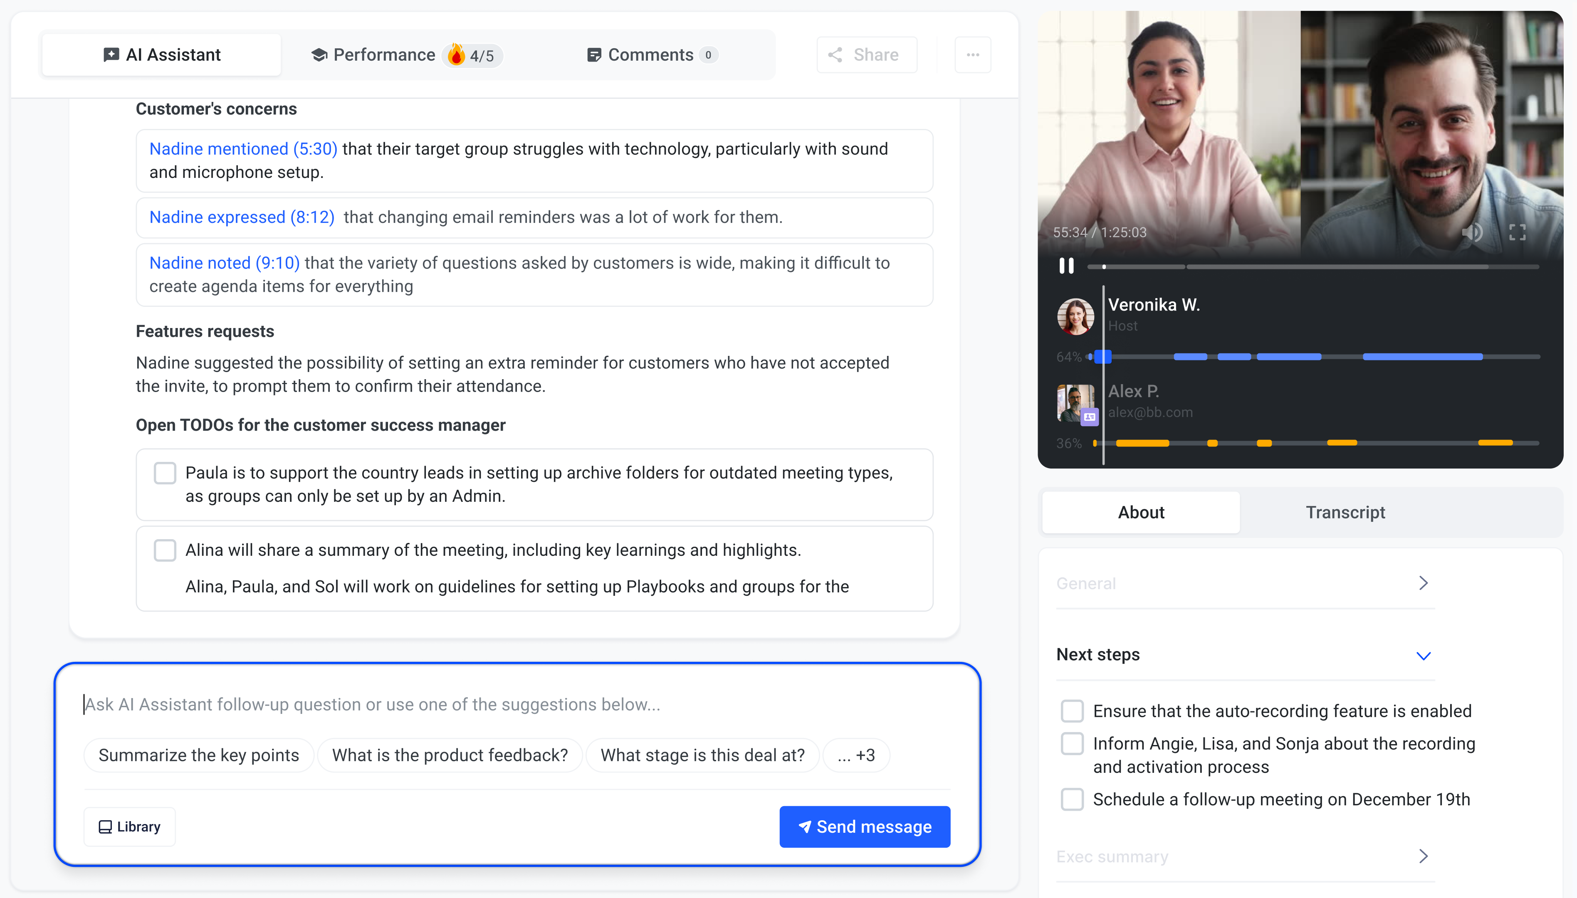
Task: Pause the video playback
Action: pyautogui.click(x=1066, y=266)
